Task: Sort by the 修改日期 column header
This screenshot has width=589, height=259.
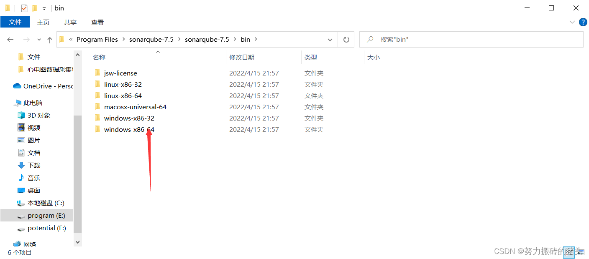Action: pos(241,57)
